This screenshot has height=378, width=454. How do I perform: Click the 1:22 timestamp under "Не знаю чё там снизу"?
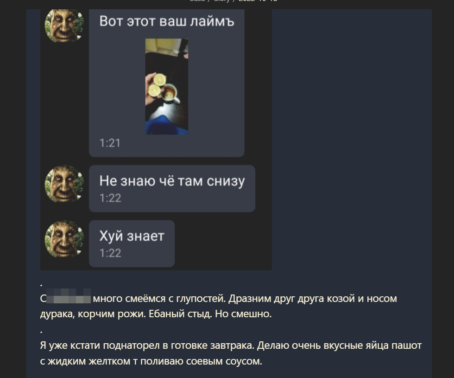click(x=110, y=198)
